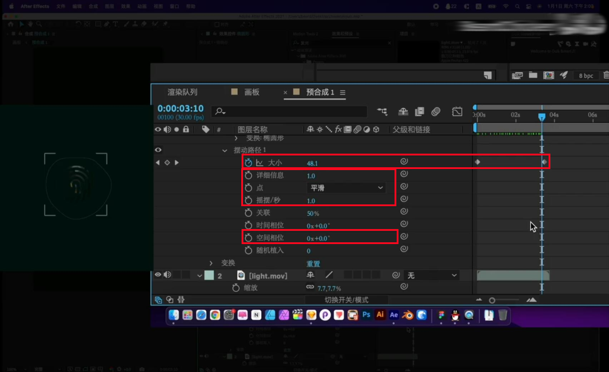Click the blue current-time indicator

coord(542,117)
